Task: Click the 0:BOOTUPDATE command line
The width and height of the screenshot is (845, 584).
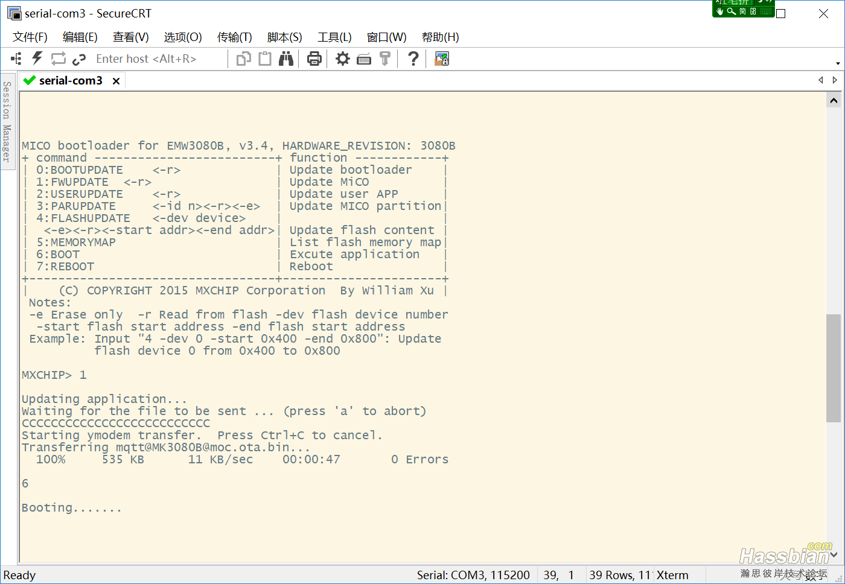Action: click(x=109, y=170)
